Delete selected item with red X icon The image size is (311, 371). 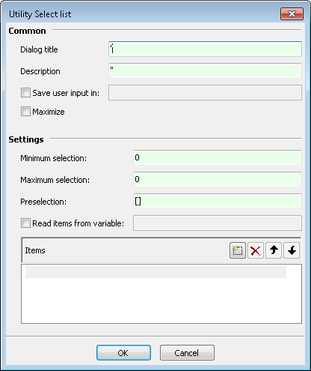(256, 250)
